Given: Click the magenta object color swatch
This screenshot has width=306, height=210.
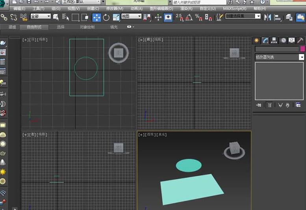Looking at the screenshot, I should point(302,49).
